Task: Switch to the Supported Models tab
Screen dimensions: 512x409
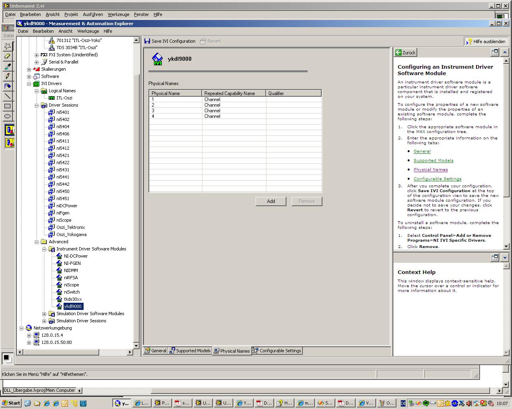Action: tap(190, 351)
